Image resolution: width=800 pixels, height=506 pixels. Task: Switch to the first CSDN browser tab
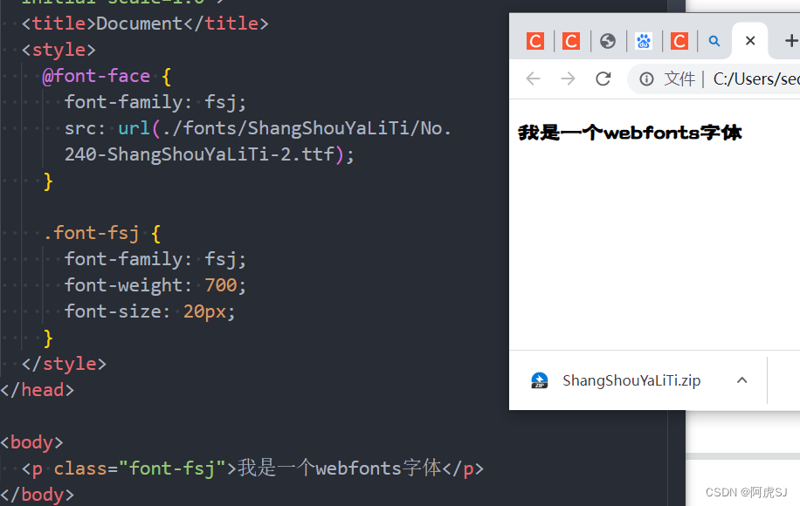pyautogui.click(x=535, y=41)
